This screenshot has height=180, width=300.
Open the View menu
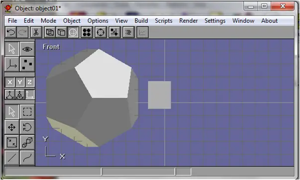pyautogui.click(x=121, y=21)
